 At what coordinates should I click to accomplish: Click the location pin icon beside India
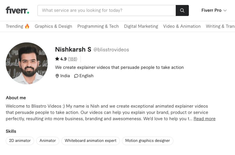point(57,76)
